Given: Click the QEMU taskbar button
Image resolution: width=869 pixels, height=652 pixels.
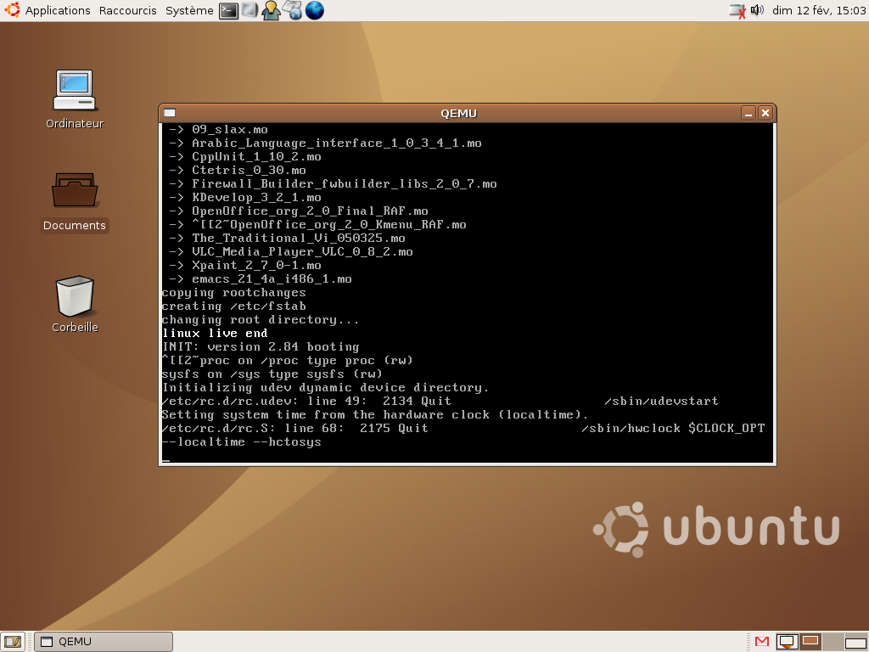Looking at the screenshot, I should [104, 642].
